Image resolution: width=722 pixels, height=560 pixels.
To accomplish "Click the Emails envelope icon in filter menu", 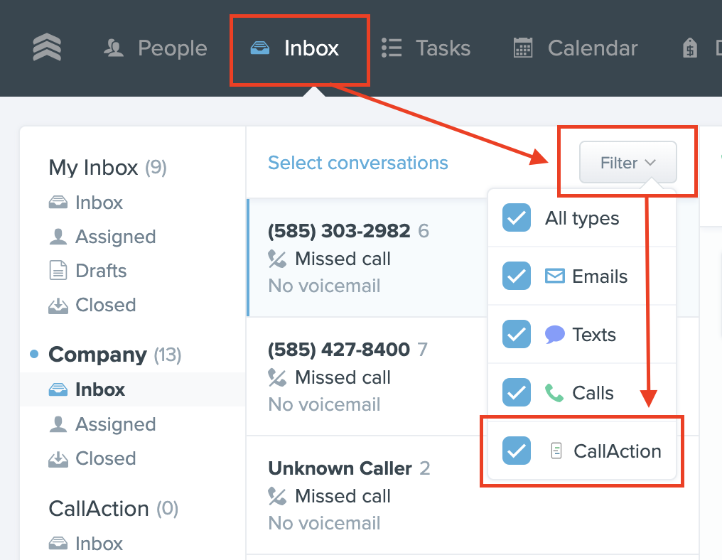I will [555, 276].
